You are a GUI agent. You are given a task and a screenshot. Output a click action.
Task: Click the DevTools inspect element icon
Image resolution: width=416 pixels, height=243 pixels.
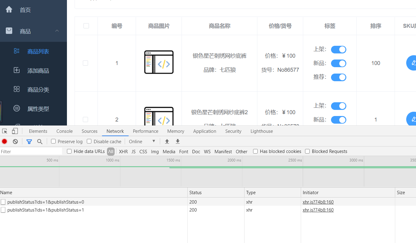point(5,131)
